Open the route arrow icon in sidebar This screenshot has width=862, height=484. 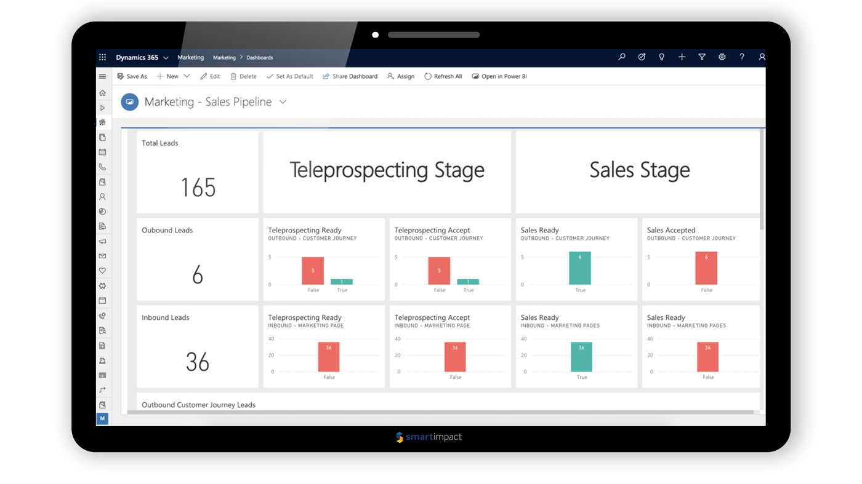[102, 390]
